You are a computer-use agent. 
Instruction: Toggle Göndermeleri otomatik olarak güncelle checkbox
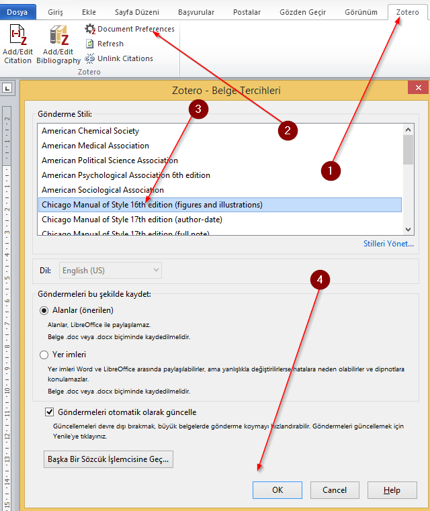pyautogui.click(x=49, y=412)
